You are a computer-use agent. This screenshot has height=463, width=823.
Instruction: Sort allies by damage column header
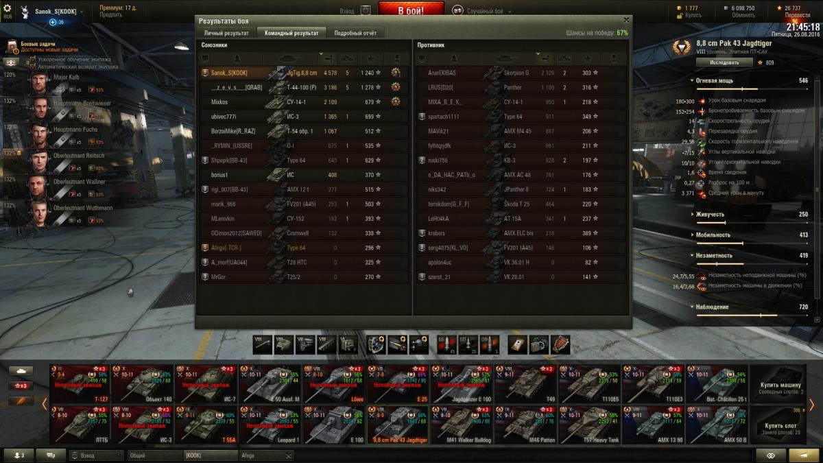tap(329, 58)
